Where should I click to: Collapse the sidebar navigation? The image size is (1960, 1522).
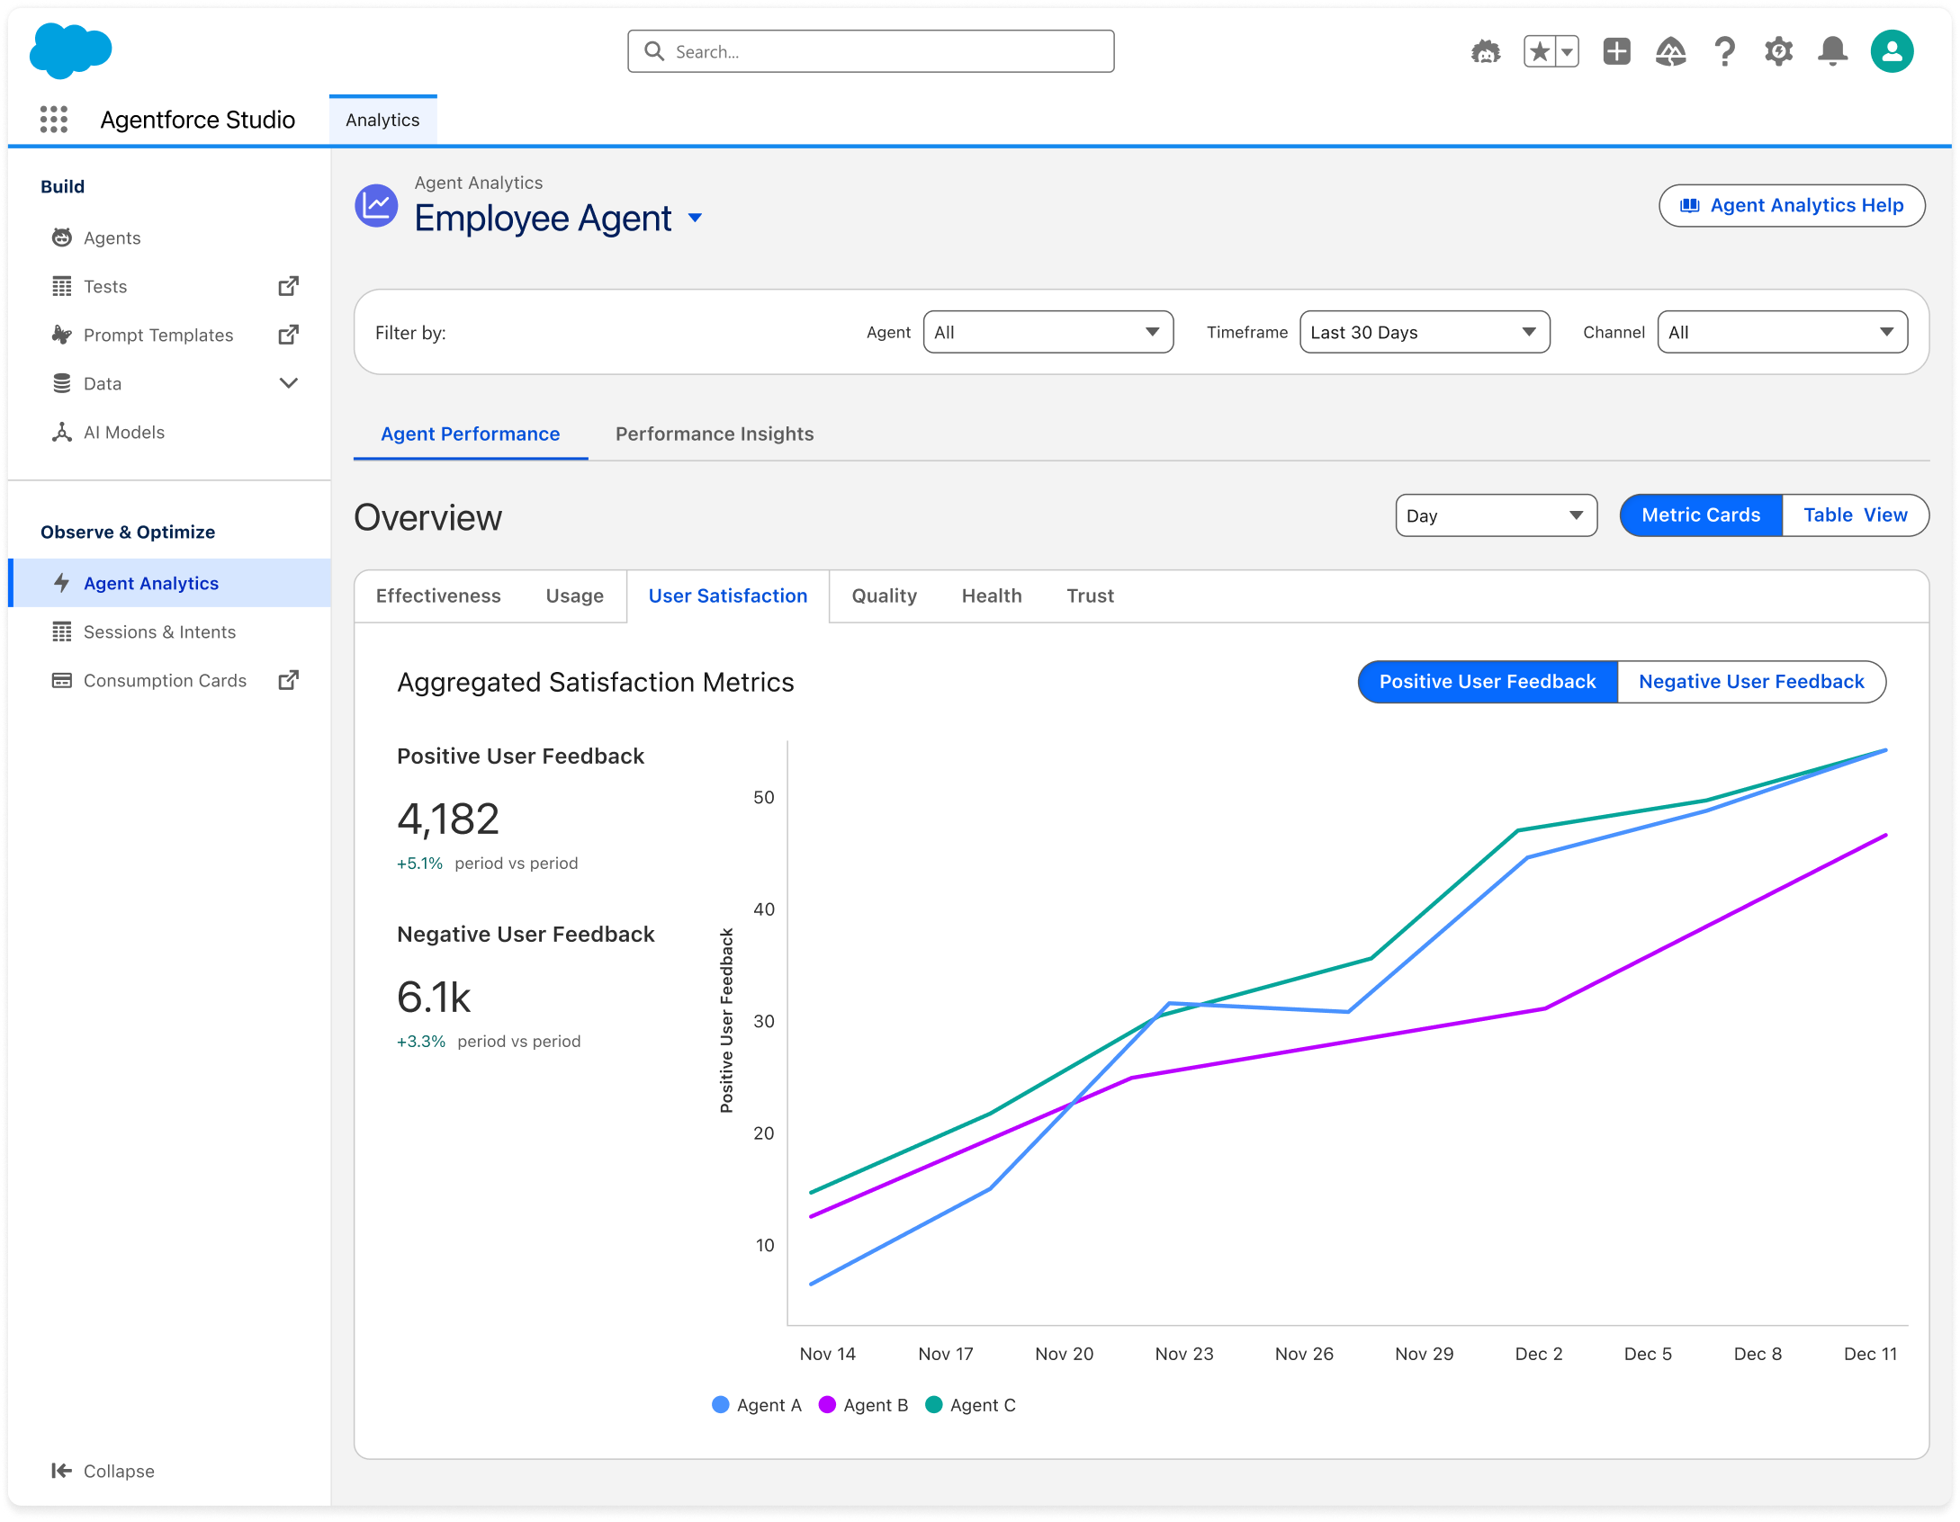click(103, 1471)
